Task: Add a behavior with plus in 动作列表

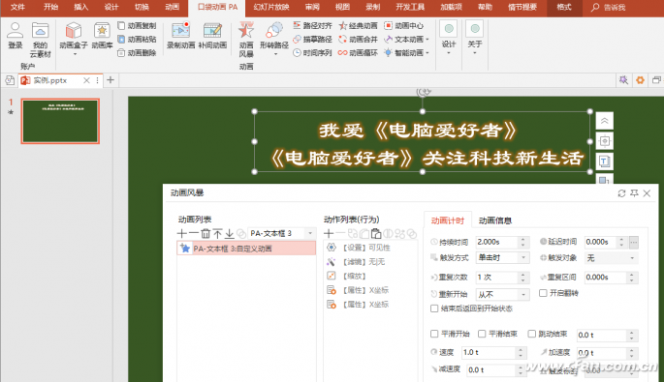Action: click(329, 233)
